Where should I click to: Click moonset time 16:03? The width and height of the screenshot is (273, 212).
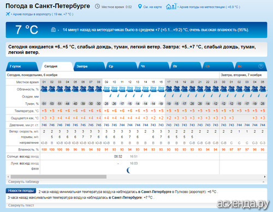point(134,163)
